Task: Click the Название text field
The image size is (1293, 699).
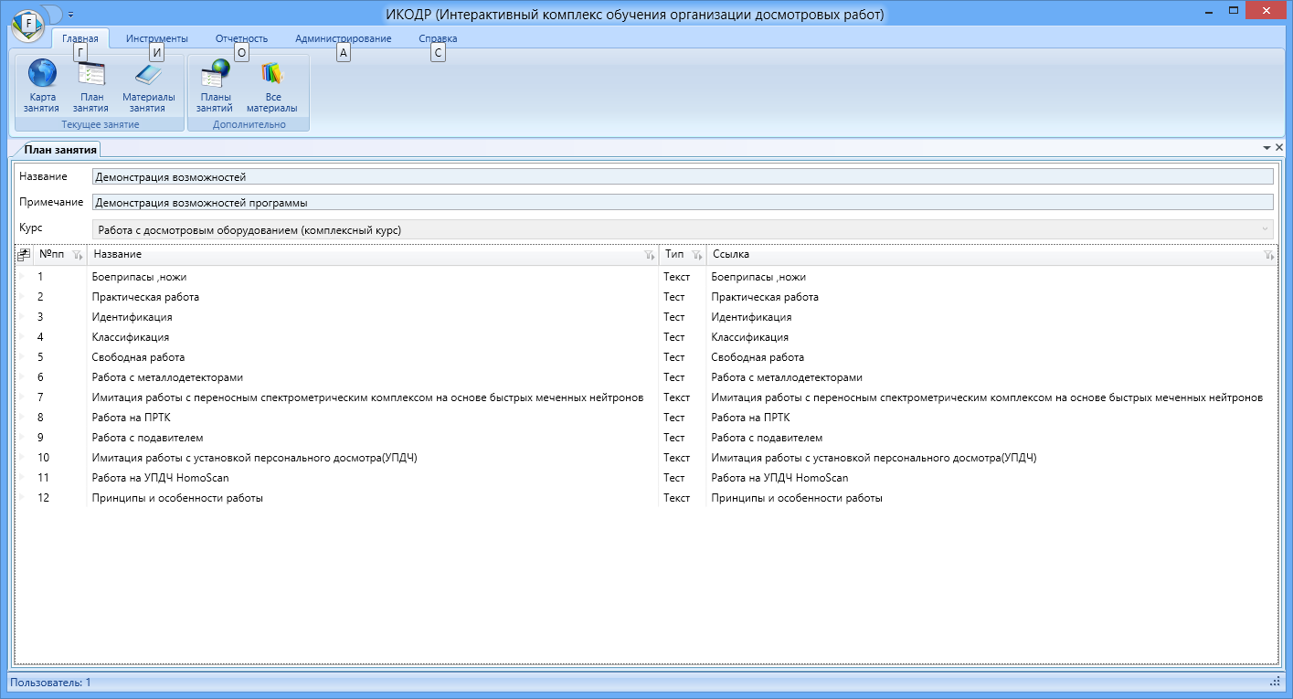Action: pos(683,177)
